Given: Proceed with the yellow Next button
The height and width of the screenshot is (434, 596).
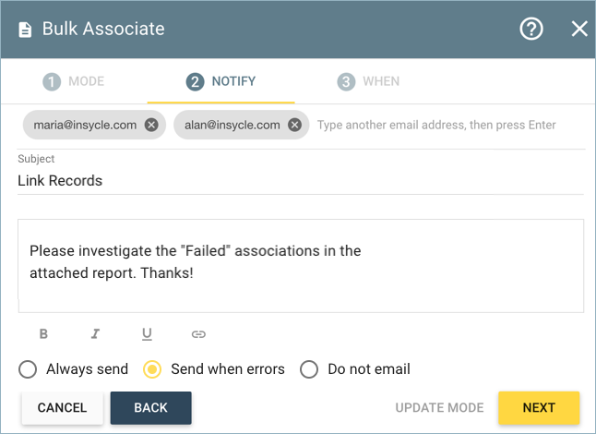Looking at the screenshot, I should tap(539, 408).
